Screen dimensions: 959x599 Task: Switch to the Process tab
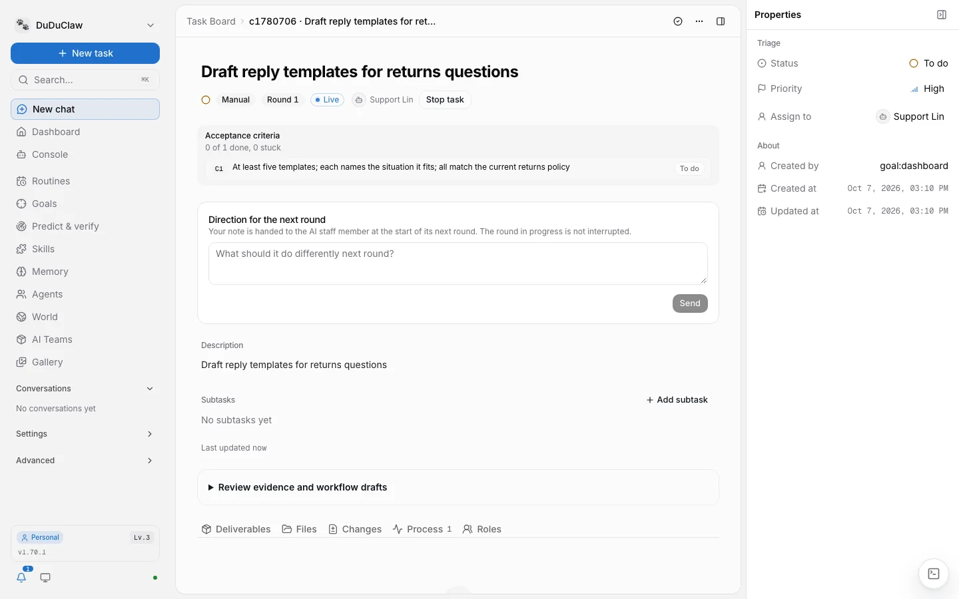pos(422,529)
